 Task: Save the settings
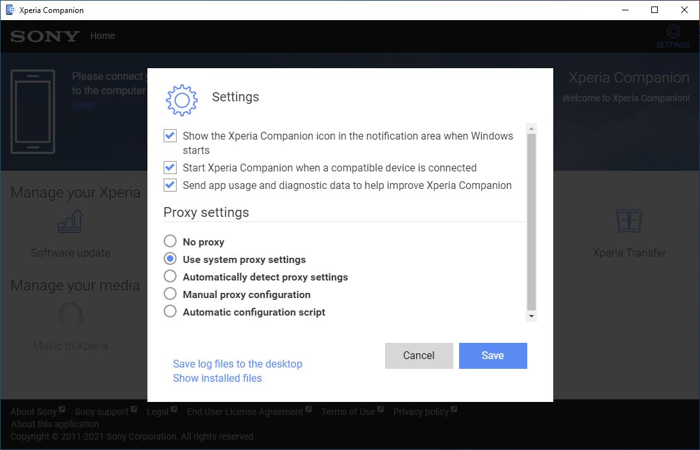493,355
